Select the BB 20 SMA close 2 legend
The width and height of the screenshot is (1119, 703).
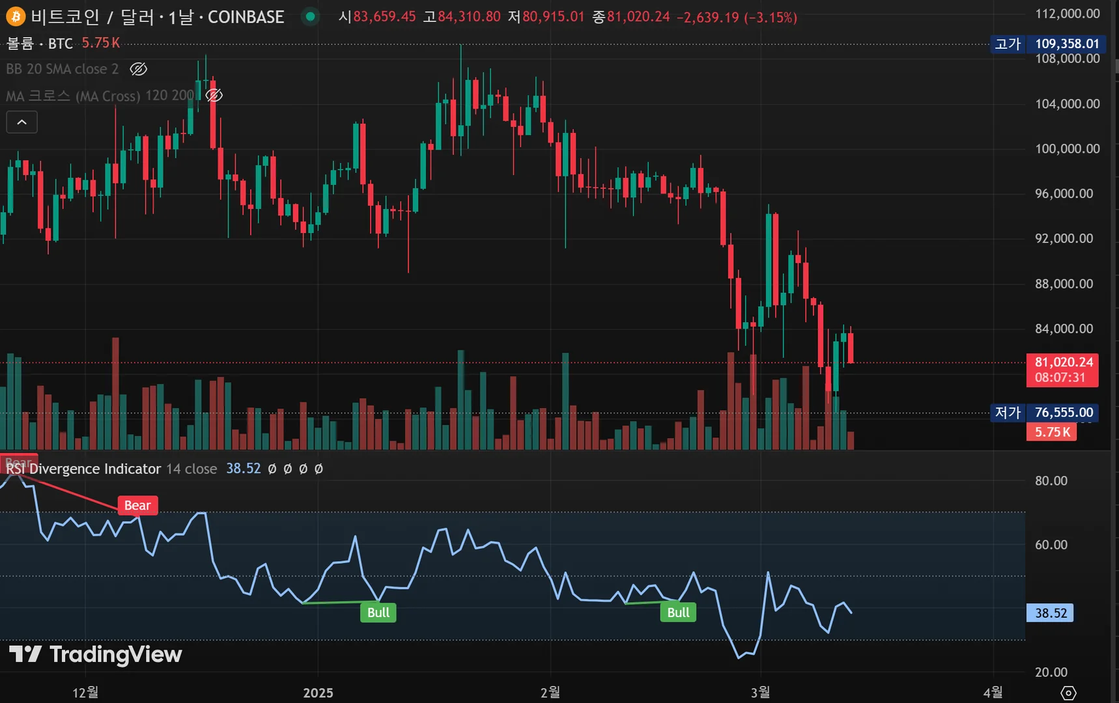tap(63, 69)
